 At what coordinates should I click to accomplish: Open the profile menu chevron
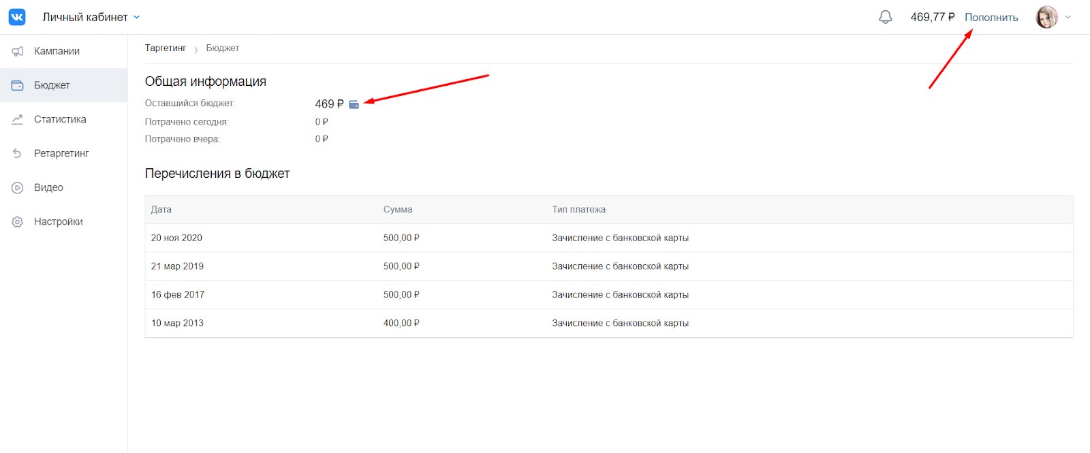coord(1068,17)
